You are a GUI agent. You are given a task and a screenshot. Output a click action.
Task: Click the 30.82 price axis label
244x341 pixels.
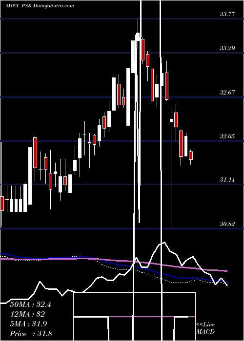pos(227,224)
